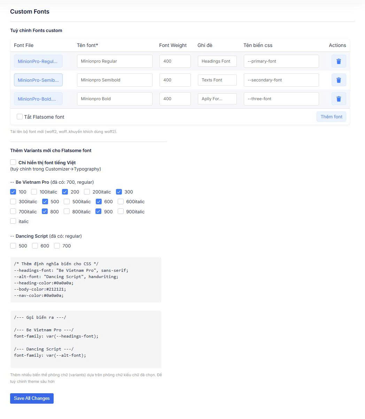365x419 pixels.
Task: Delete the Minionpro Regular font row
Action: (x=339, y=61)
